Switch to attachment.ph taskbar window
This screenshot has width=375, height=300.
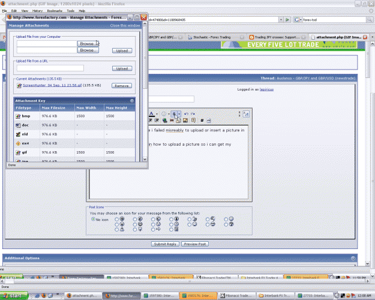tap(83, 296)
